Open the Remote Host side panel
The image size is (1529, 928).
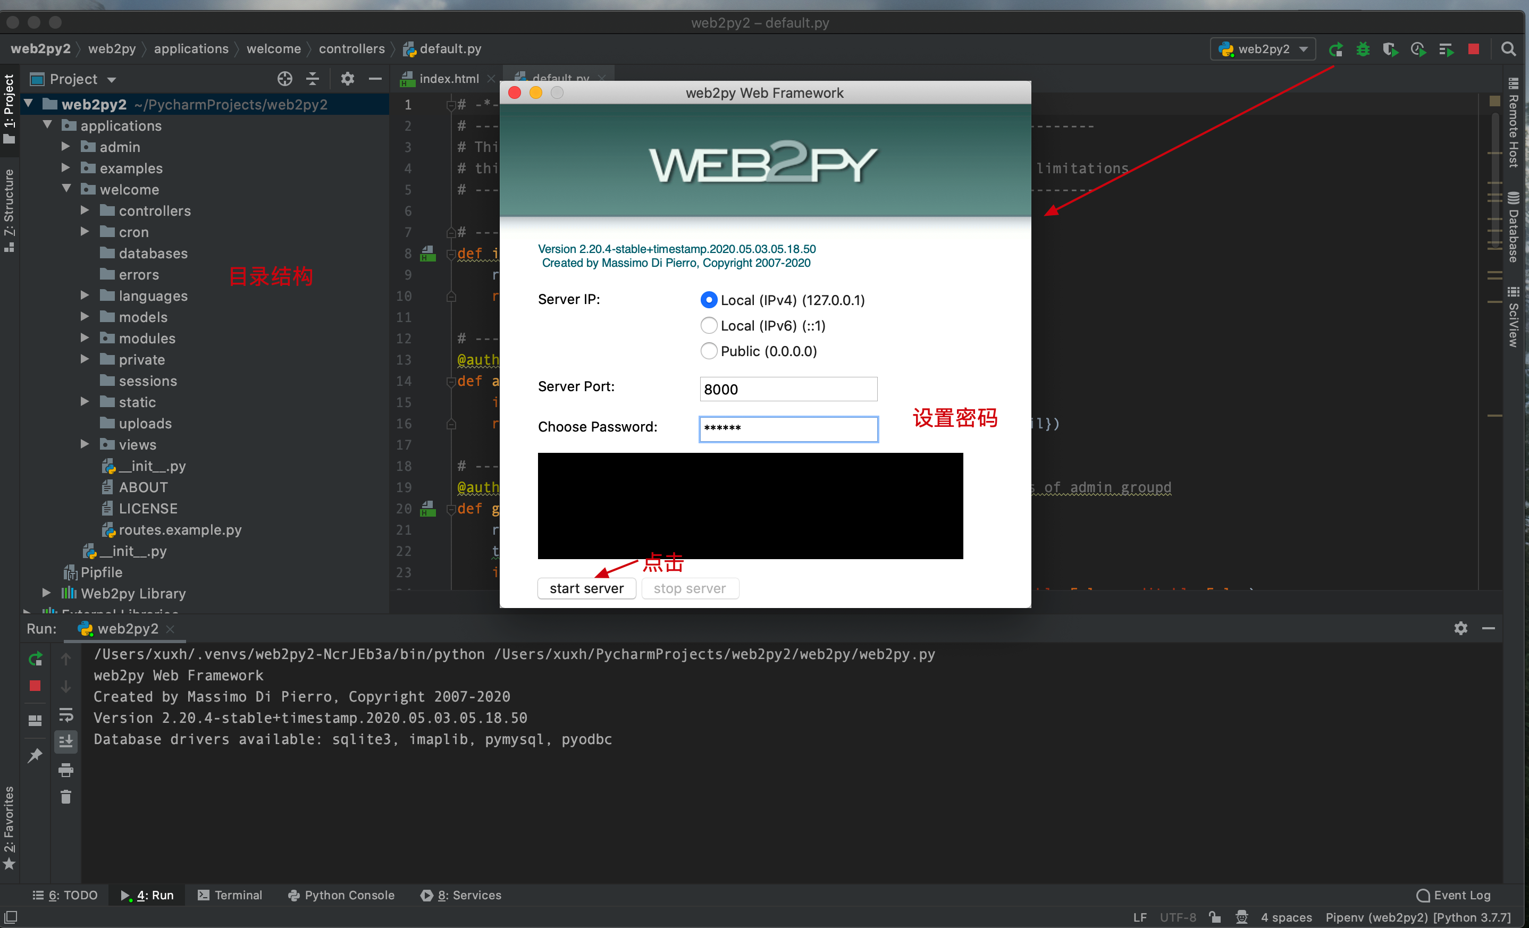[x=1513, y=123]
